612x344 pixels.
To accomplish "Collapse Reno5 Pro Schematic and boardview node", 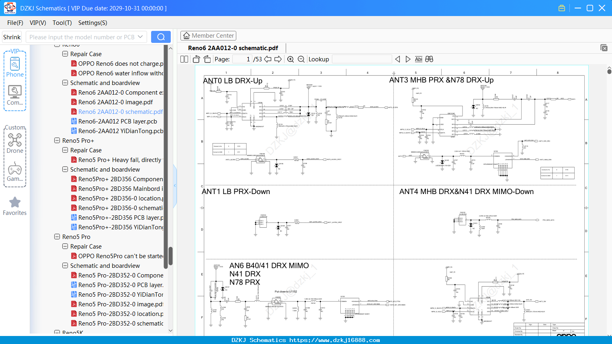I will [x=65, y=265].
